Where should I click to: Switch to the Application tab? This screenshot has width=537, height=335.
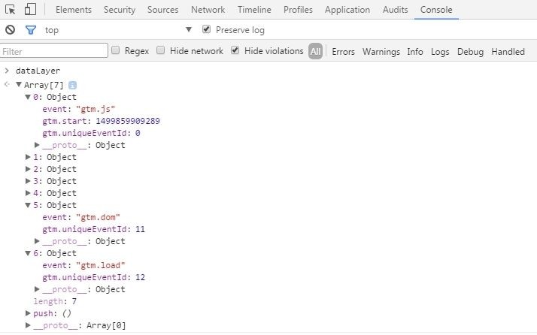tap(347, 10)
